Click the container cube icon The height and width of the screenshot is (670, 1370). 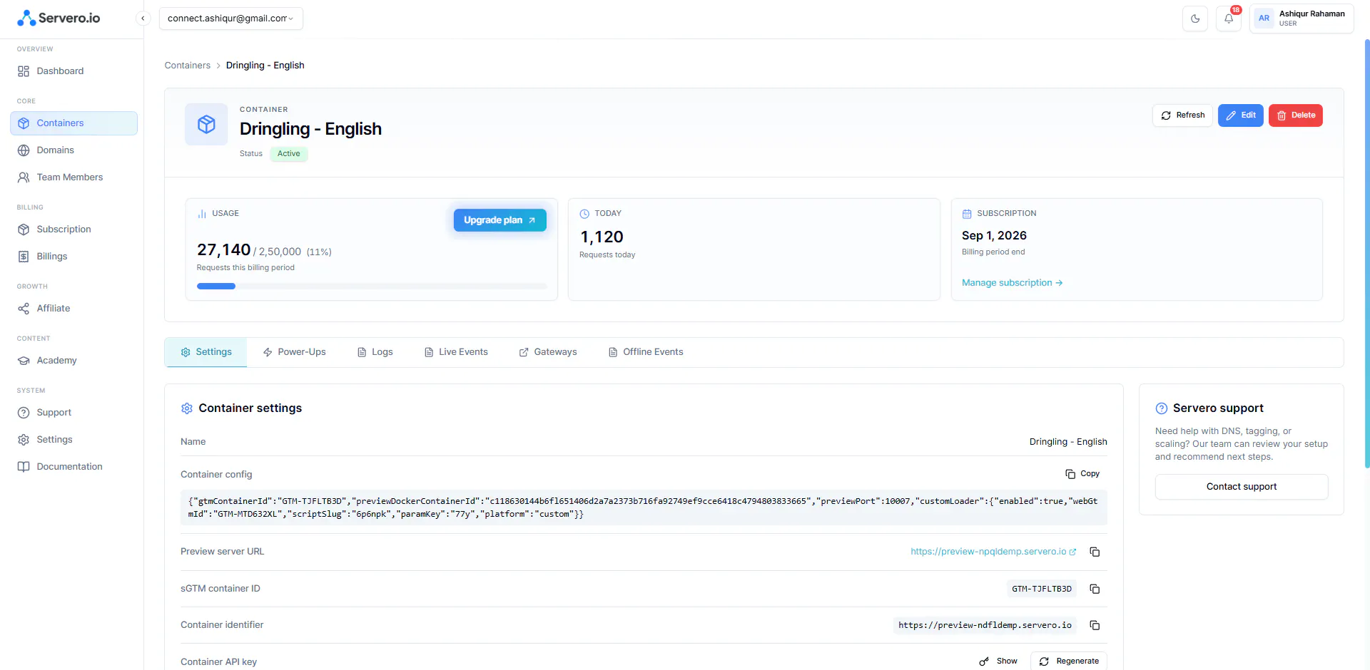point(206,125)
